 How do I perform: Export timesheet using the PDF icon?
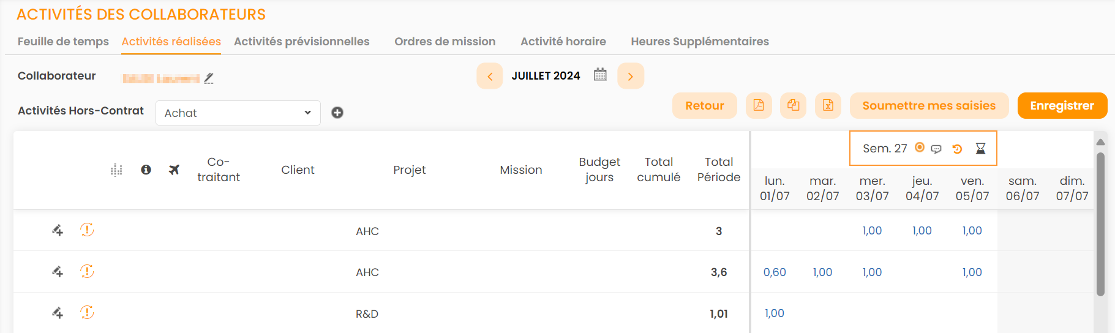[759, 105]
